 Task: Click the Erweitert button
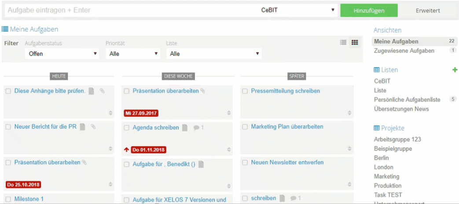point(427,10)
